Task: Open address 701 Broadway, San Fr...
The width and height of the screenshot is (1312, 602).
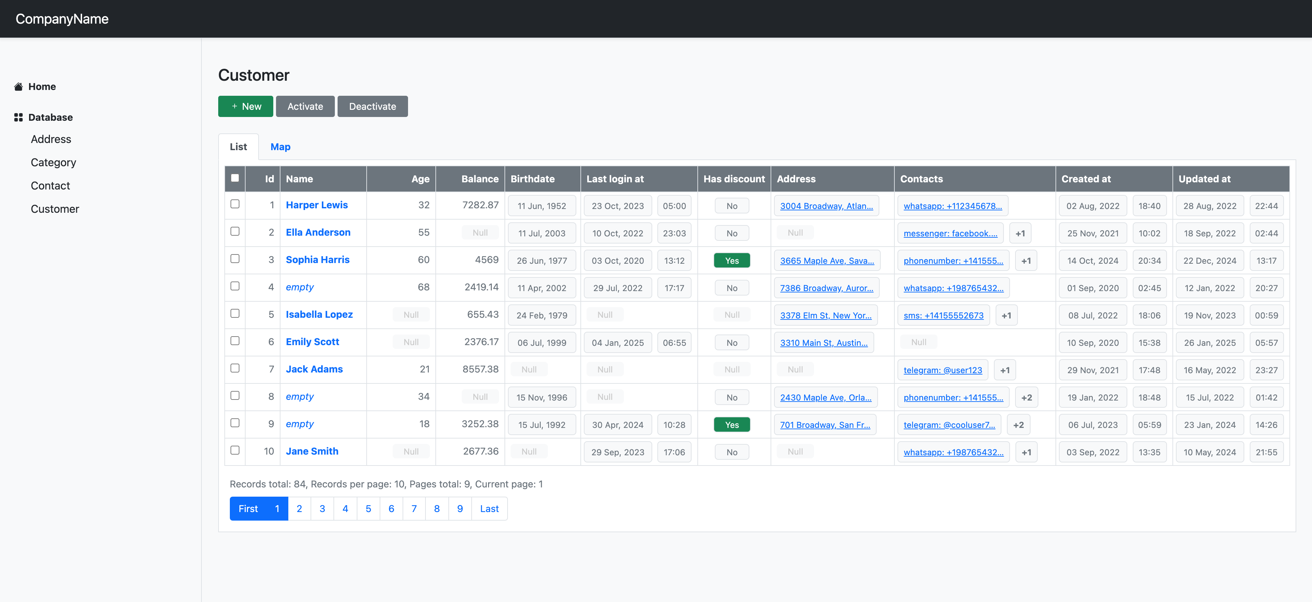Action: pyautogui.click(x=825, y=425)
